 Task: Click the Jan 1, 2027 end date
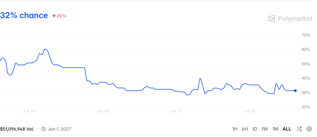pyautogui.click(x=59, y=129)
